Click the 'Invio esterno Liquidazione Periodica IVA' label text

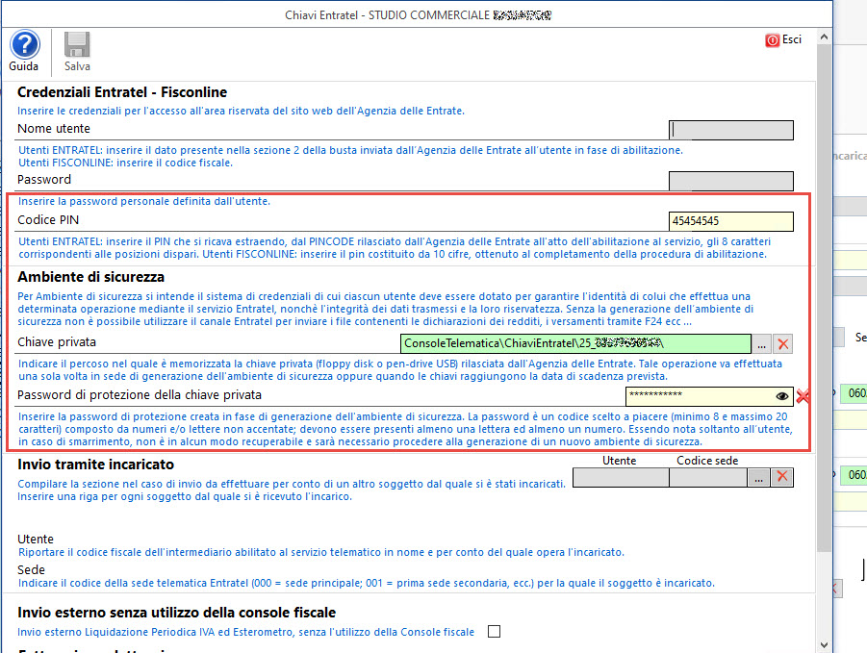pos(246,632)
